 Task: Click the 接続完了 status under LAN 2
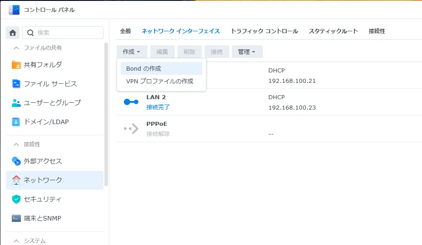tap(158, 107)
